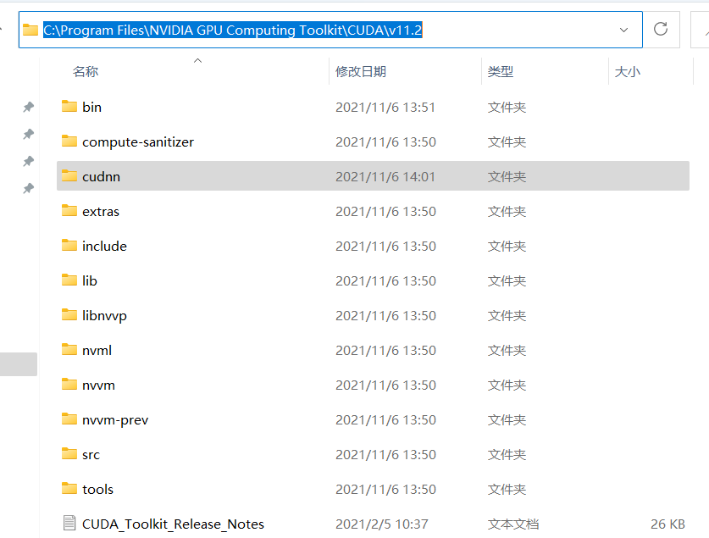The image size is (709, 538).
Task: Select the extras folder entry
Action: [x=100, y=211]
